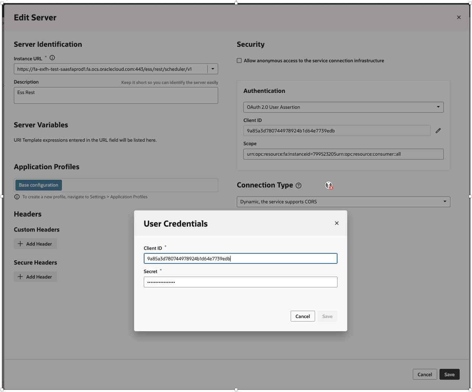Click the plus icon under Custom Headers
The image size is (472, 392).
coord(20,244)
